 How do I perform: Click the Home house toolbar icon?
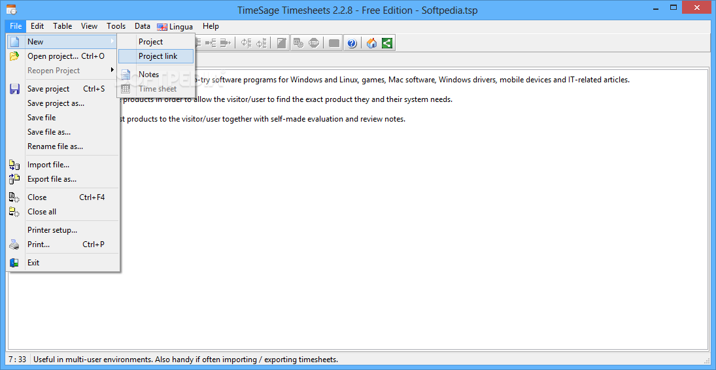tap(371, 43)
